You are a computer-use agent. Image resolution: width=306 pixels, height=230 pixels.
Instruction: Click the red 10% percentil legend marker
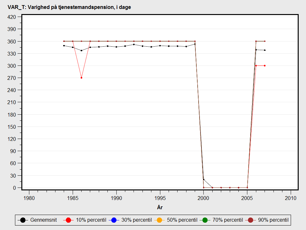point(68,220)
